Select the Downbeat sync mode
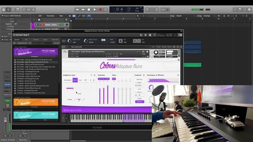The width and height of the screenshot is (253, 142). tap(68, 80)
